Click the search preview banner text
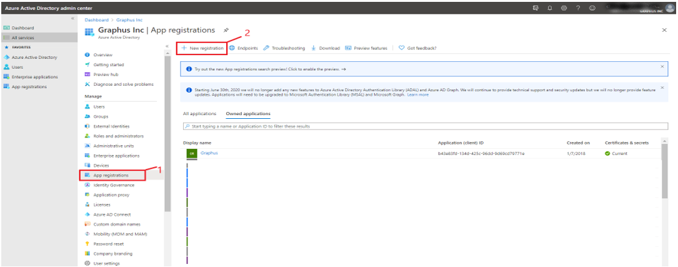 (x=270, y=69)
